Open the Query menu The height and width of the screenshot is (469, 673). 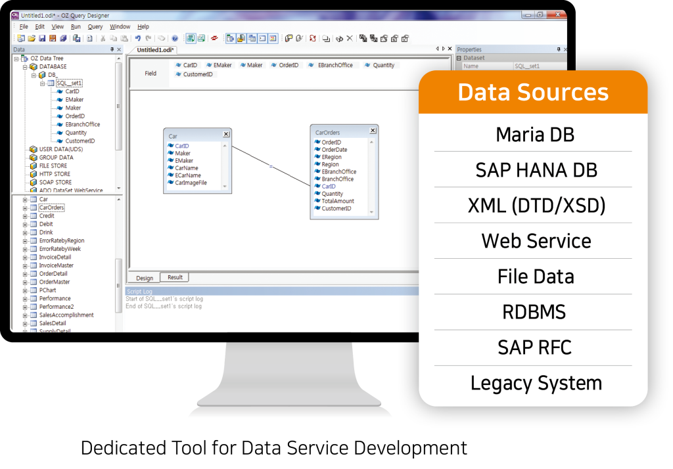[x=95, y=27]
